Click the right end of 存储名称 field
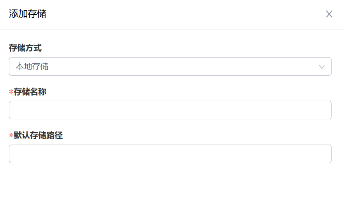This screenshot has width=344, height=220. (323, 110)
